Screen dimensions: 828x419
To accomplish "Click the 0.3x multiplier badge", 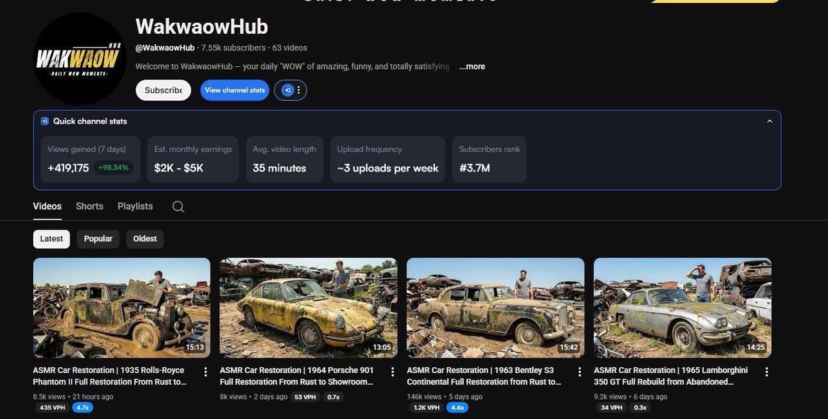I will pos(640,408).
